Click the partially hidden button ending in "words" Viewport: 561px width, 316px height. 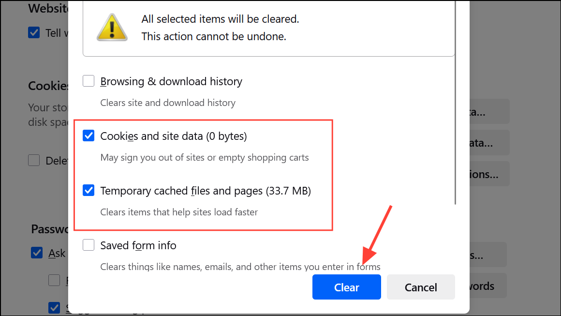tap(488, 286)
